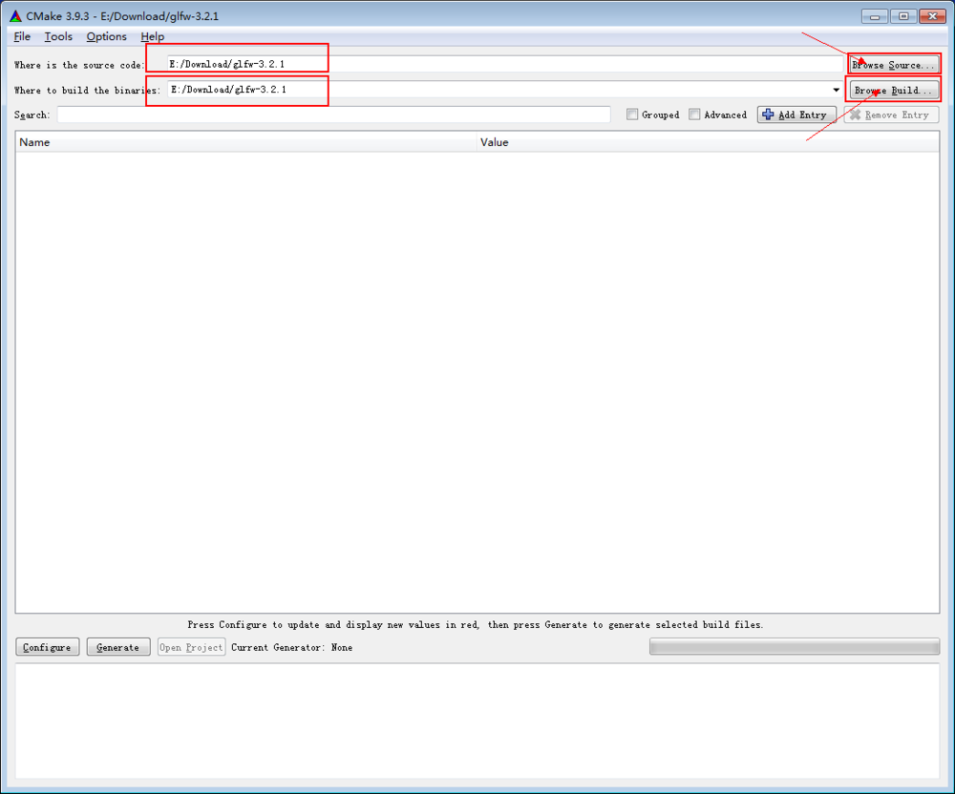Image resolution: width=955 pixels, height=794 pixels.
Task: Open the Options menu
Action: point(106,36)
